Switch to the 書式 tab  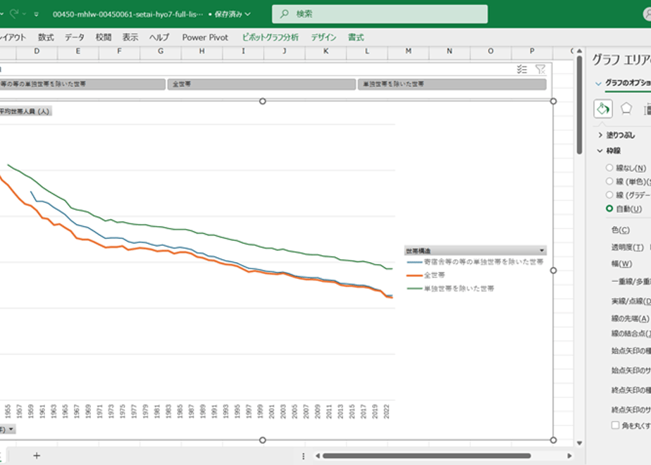356,37
